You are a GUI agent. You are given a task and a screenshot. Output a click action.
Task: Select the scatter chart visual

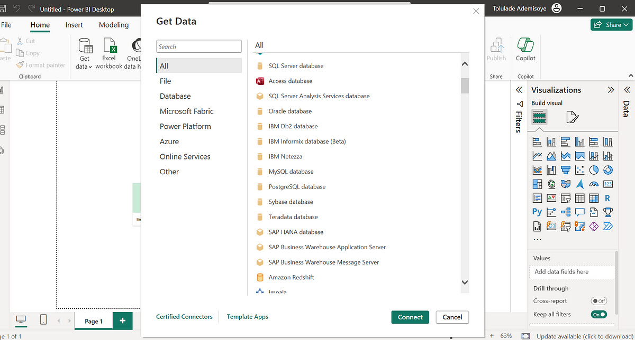[580, 170]
